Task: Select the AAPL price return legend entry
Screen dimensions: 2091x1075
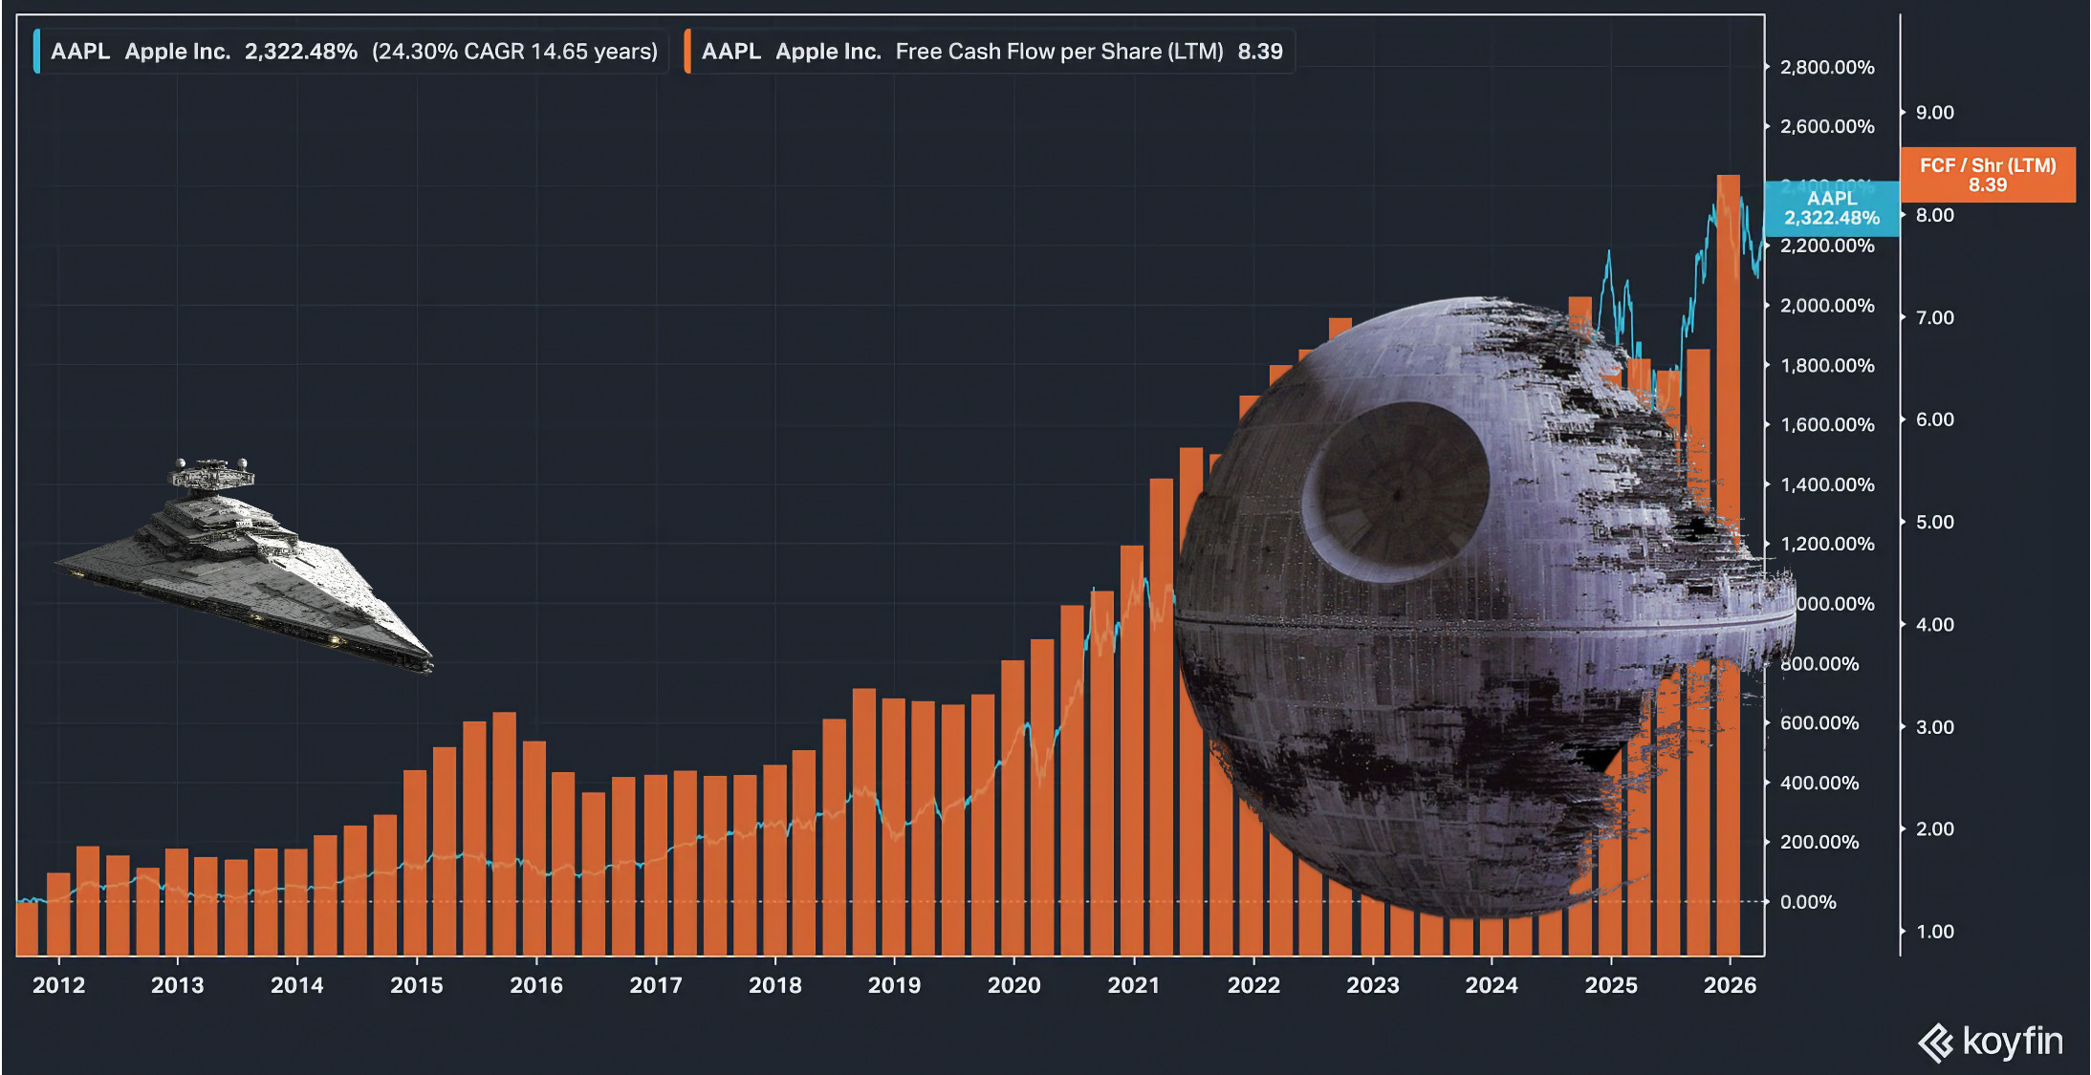Action: [354, 52]
